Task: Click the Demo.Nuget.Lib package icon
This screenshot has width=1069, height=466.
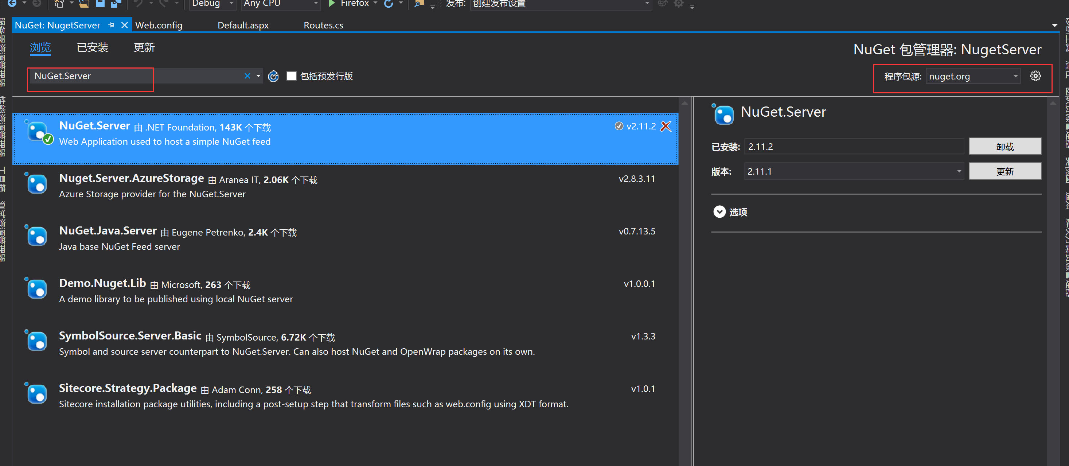Action: (36, 288)
